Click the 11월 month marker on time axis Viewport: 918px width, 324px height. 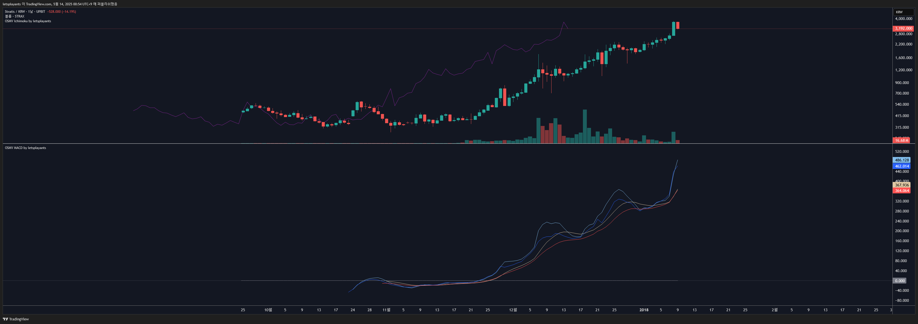point(386,310)
